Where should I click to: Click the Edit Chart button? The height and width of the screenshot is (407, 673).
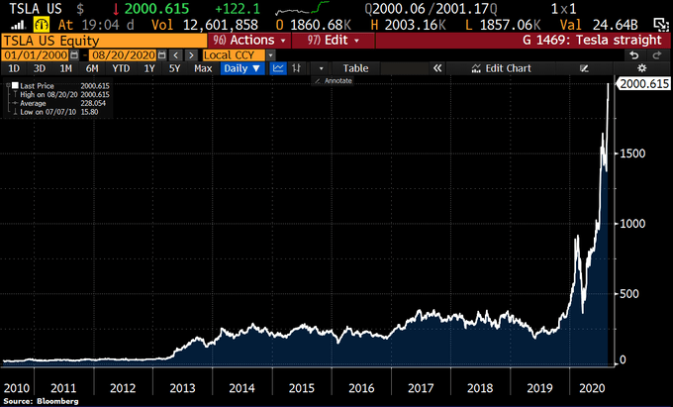pos(502,68)
